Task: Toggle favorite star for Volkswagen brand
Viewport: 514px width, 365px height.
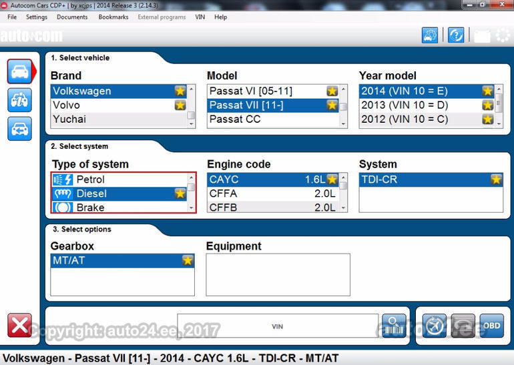Action: tap(180, 91)
